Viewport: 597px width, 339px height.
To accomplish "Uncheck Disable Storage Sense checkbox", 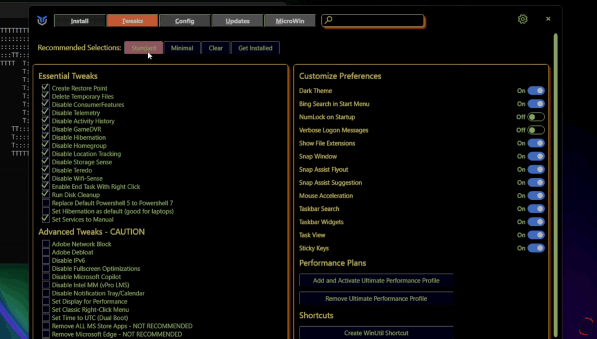I will click(45, 162).
